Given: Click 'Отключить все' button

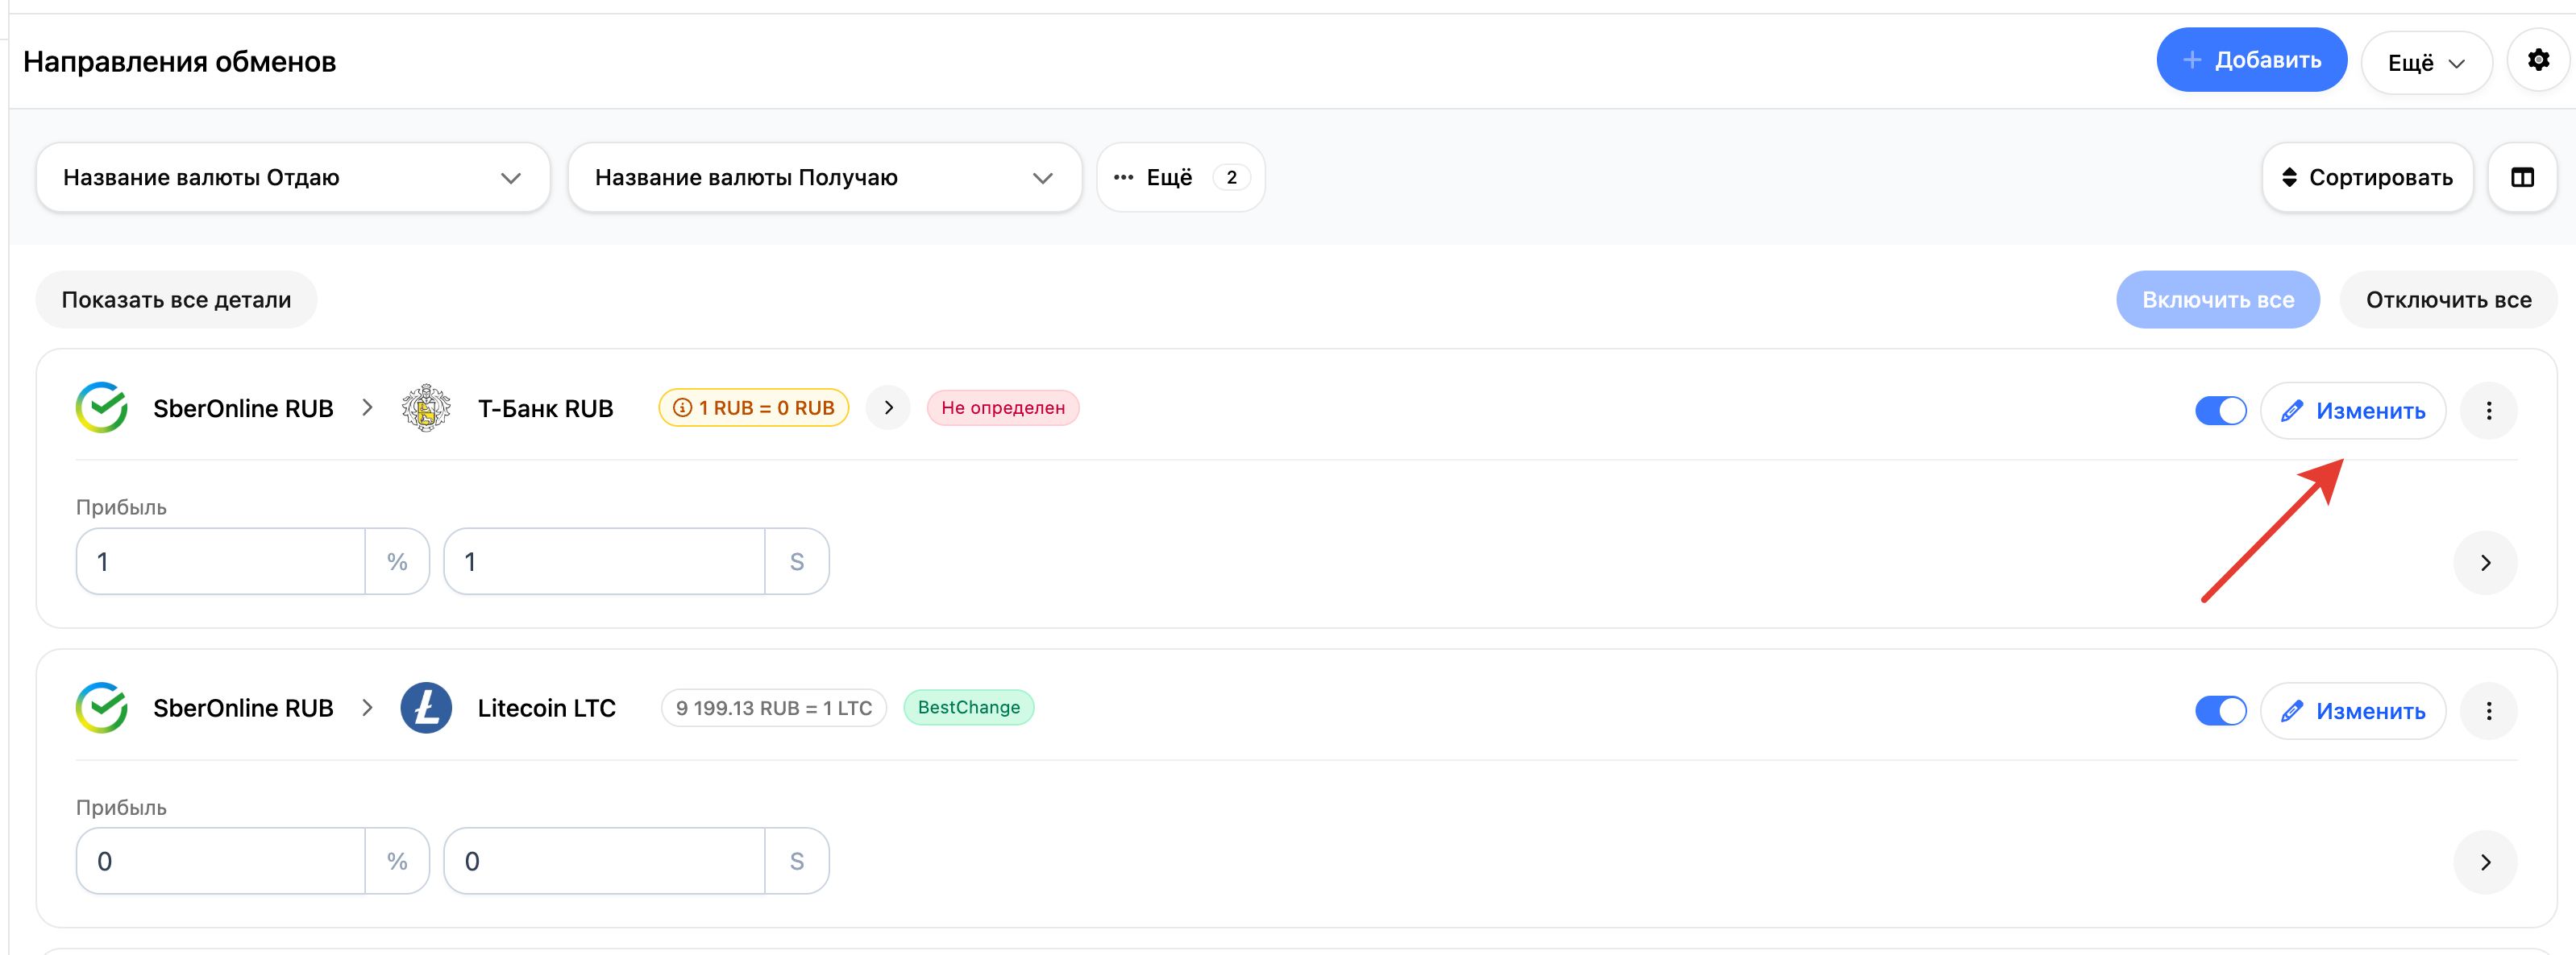Looking at the screenshot, I should tap(2447, 300).
